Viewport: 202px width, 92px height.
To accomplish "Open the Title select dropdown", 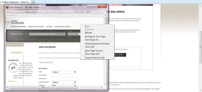I will (x=64, y=72).
